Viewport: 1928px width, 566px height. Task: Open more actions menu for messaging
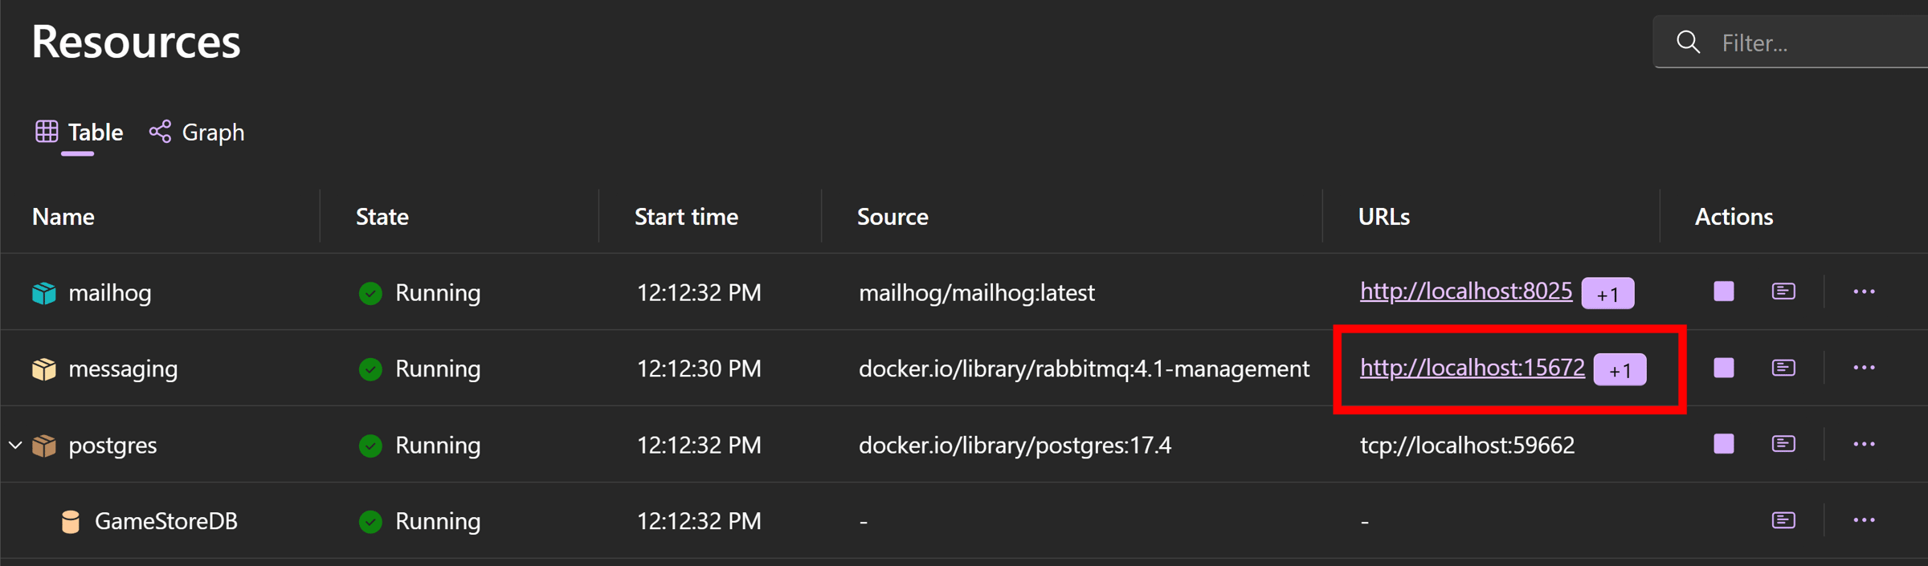coord(1864,368)
